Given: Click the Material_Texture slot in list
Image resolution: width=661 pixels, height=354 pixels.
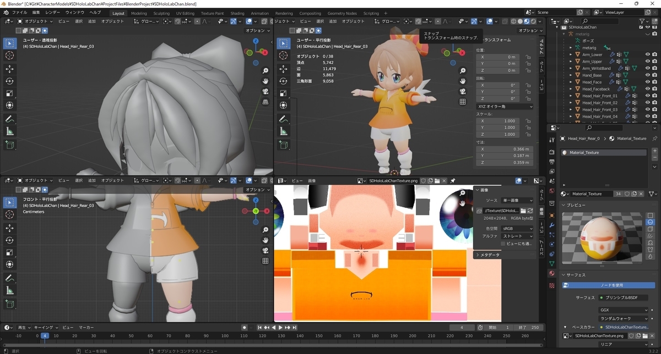Looking at the screenshot, I should point(604,152).
